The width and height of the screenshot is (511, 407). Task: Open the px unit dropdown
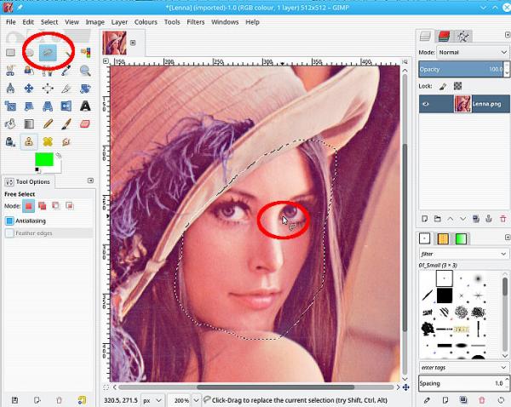(152, 400)
